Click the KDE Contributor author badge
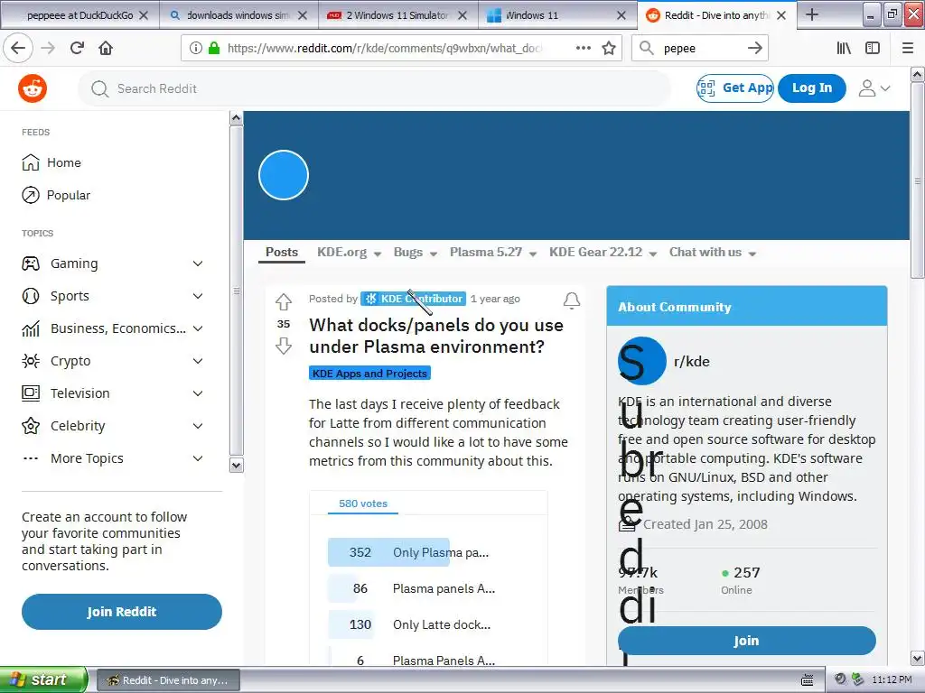The height and width of the screenshot is (693, 925). (x=414, y=299)
